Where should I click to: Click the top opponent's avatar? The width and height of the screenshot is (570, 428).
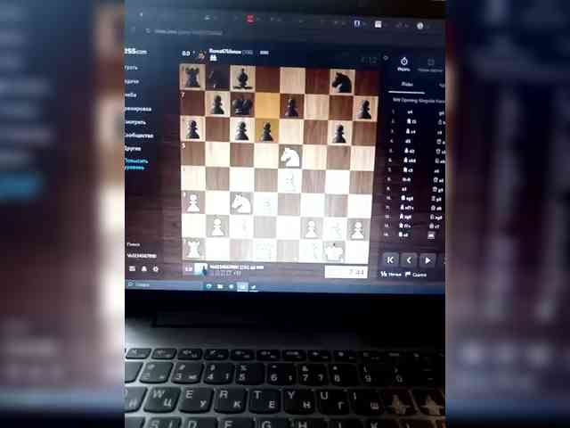point(201,55)
